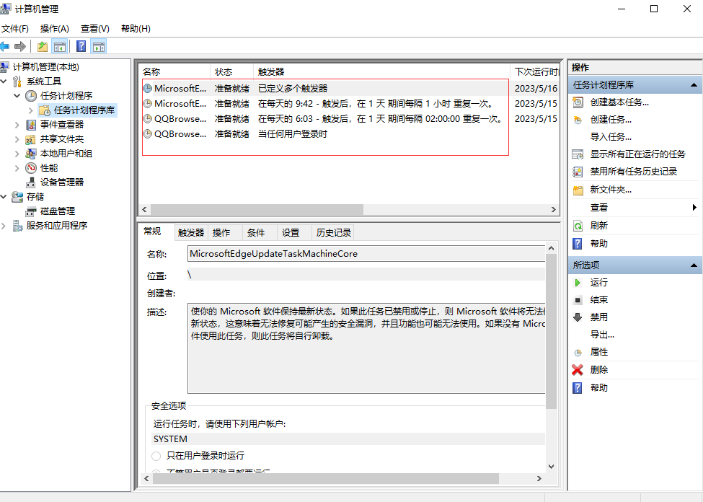Expand the 事件查看器 tree node

click(x=17, y=125)
